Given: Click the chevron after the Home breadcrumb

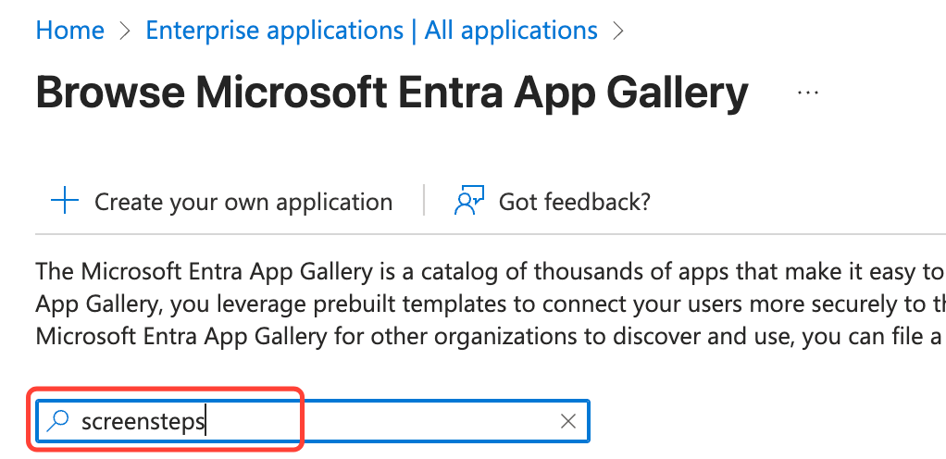Looking at the screenshot, I should (125, 31).
